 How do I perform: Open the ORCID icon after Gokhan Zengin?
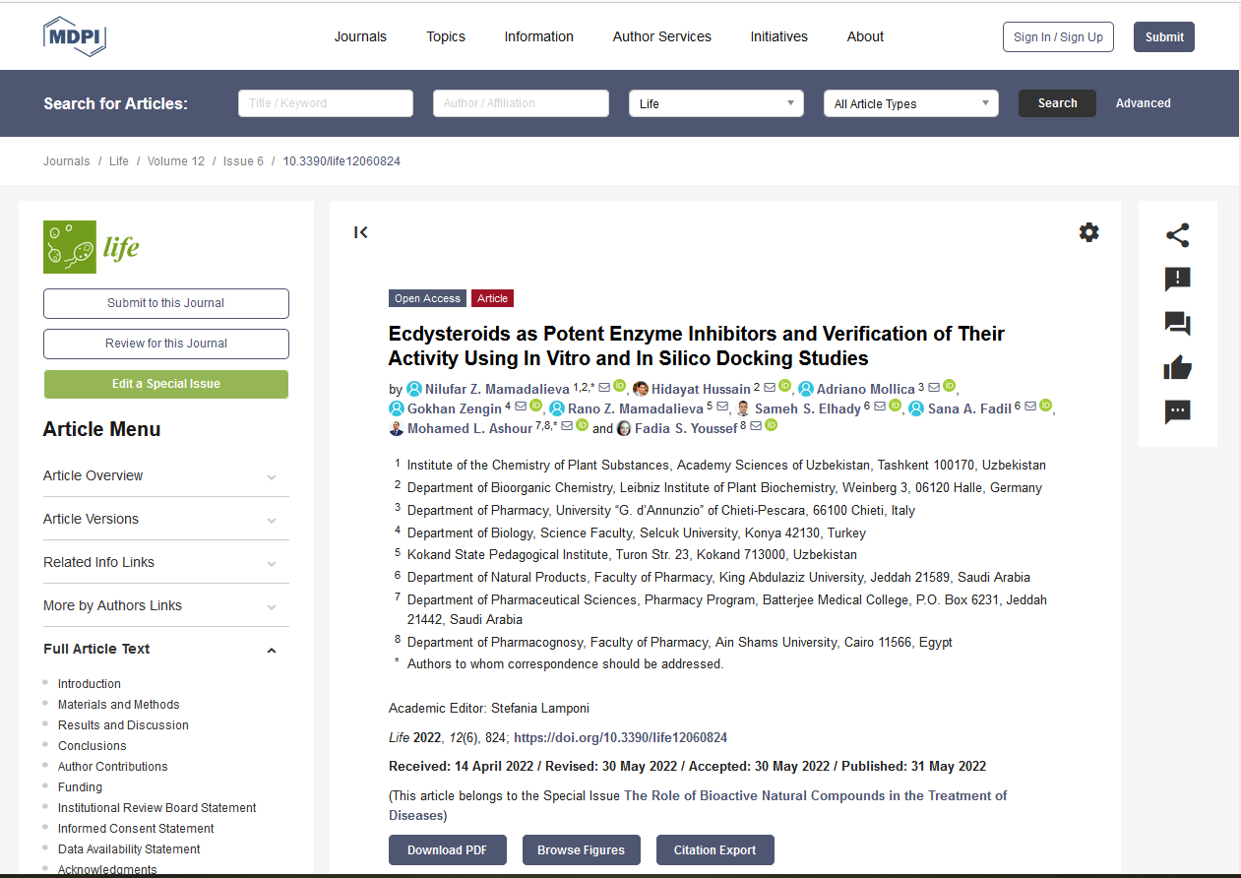point(535,406)
